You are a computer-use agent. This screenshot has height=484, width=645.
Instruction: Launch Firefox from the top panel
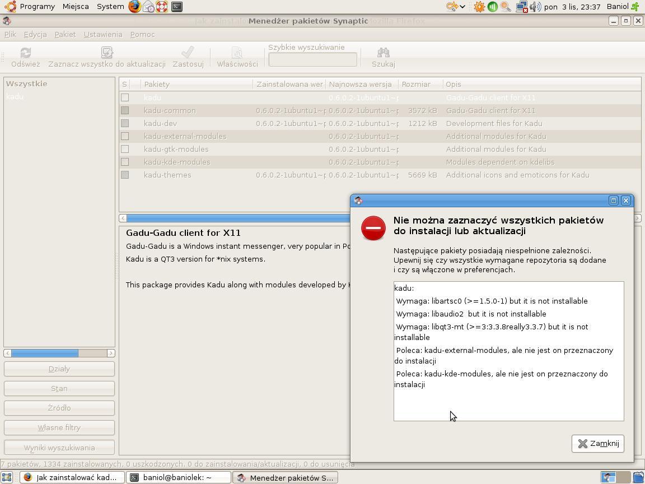(134, 7)
